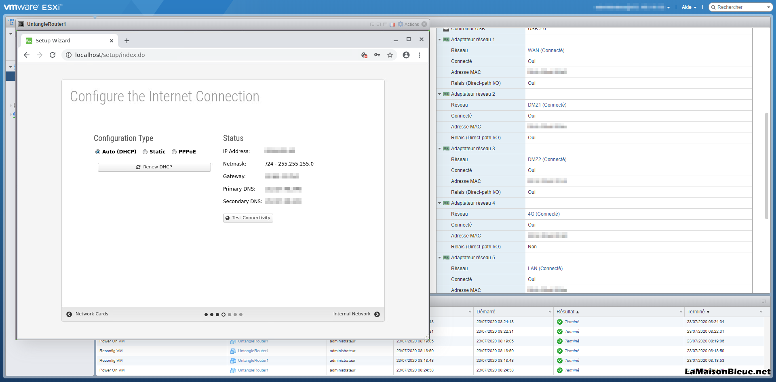Screen dimensions: 776x382
Task: Open the VM console Actions menu
Action: [x=409, y=24]
